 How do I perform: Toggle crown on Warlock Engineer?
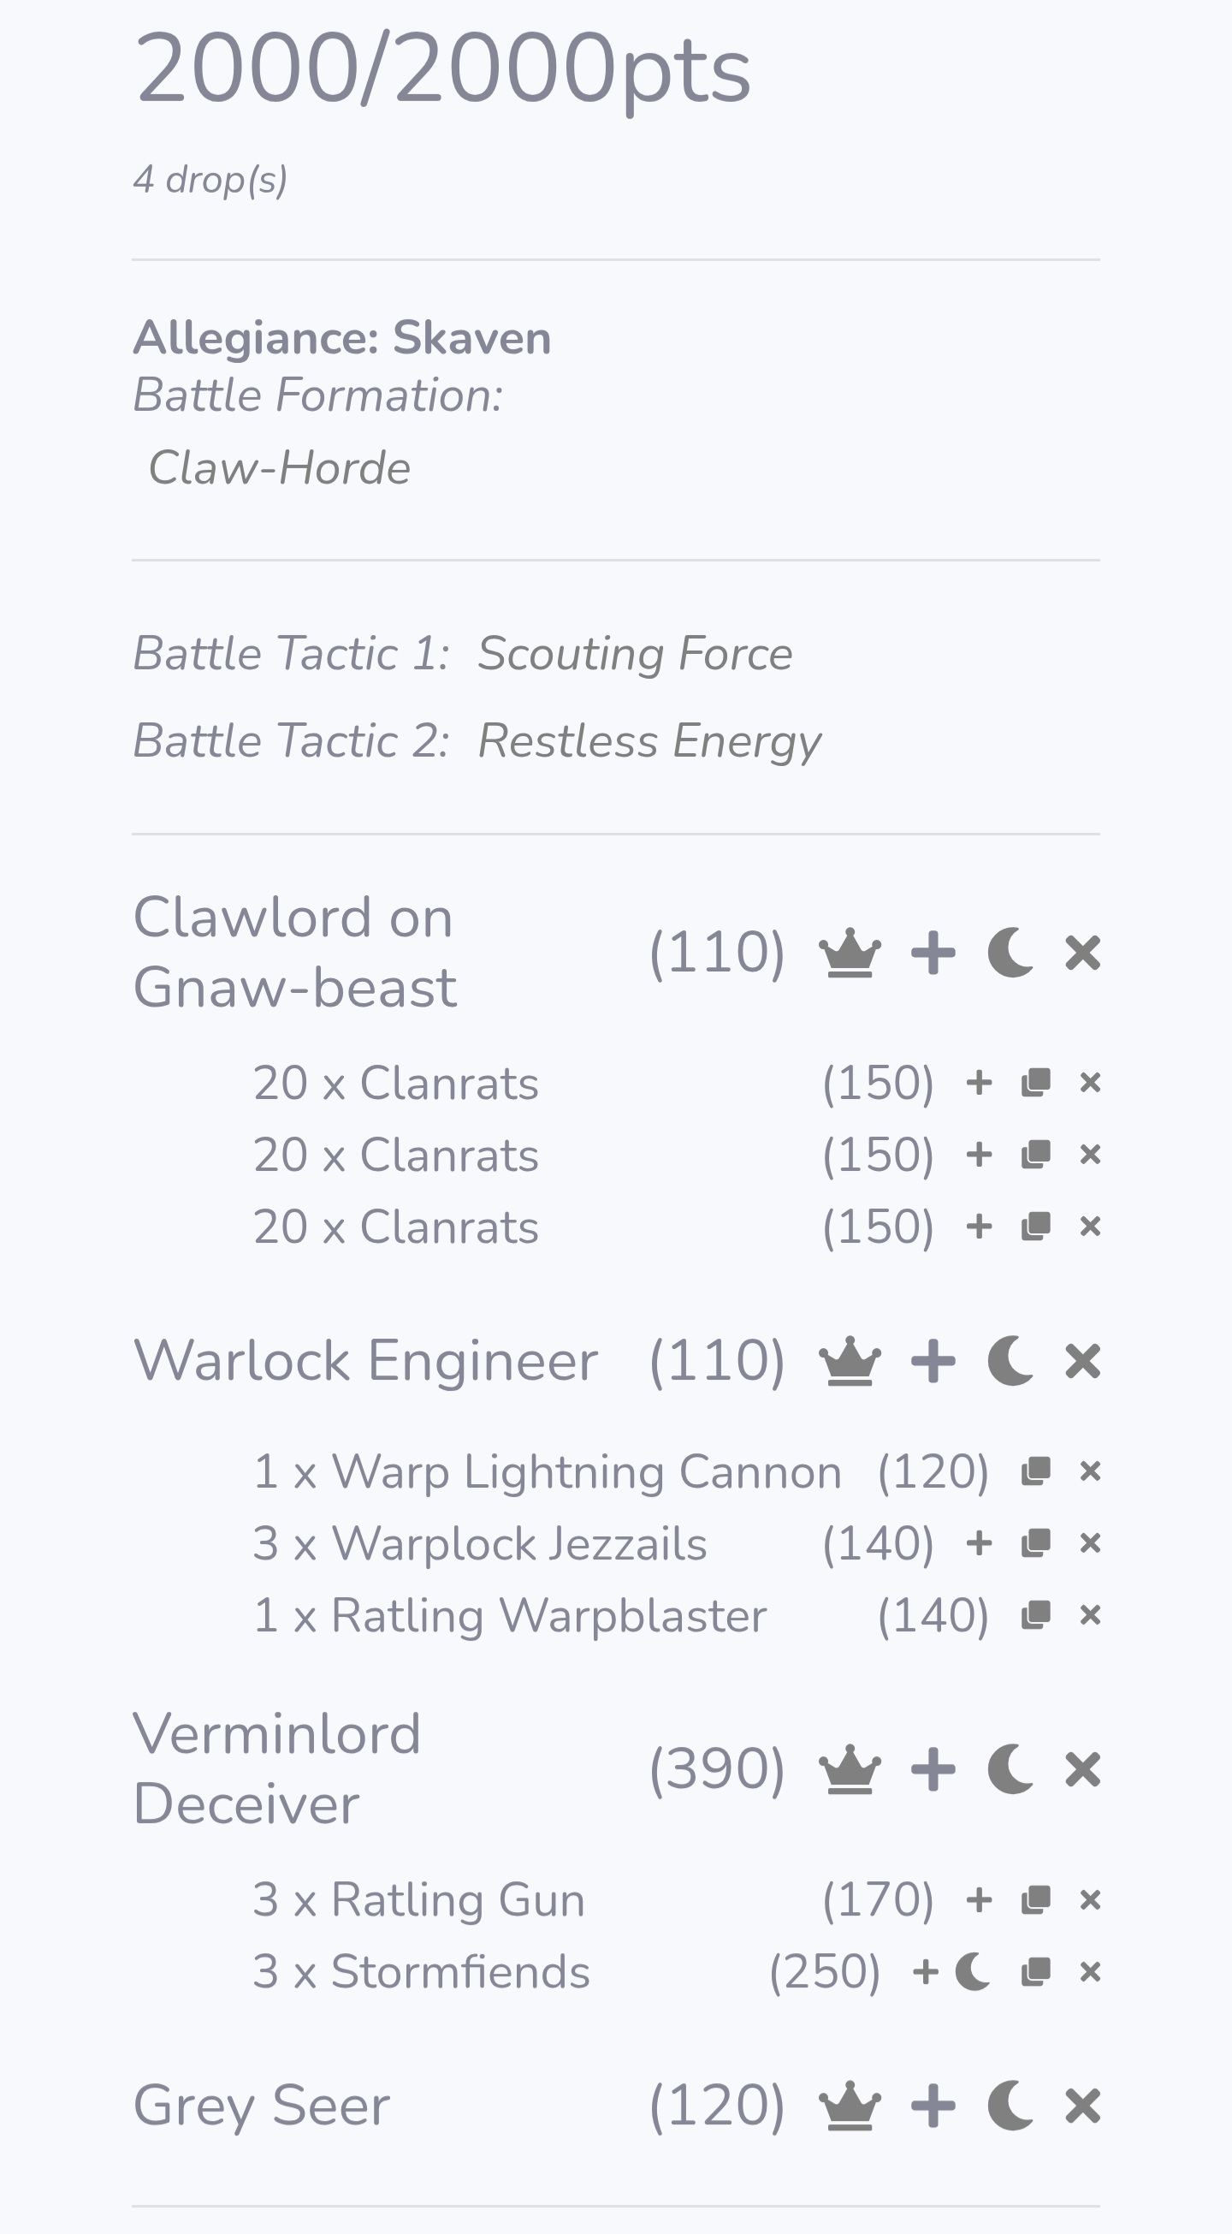(850, 1361)
